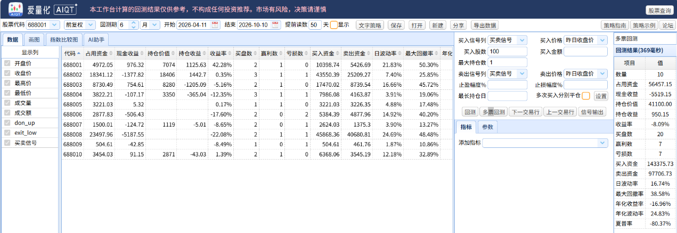Expand the 买入价格 dropdown
The height and width of the screenshot is (233, 677).
coord(602,40)
